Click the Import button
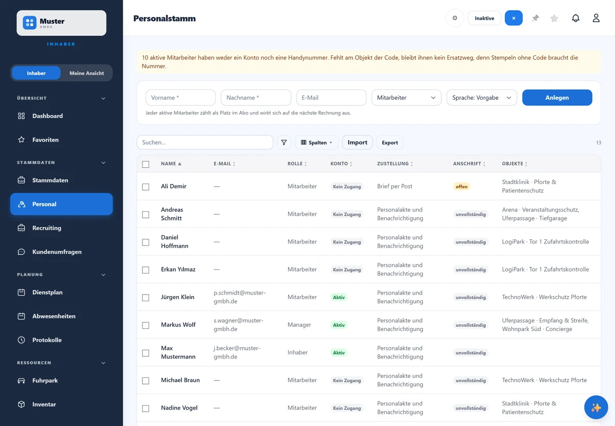The image size is (615, 426). pos(357,143)
